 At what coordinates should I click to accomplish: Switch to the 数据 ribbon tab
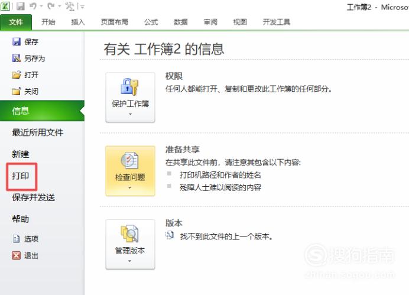181,22
